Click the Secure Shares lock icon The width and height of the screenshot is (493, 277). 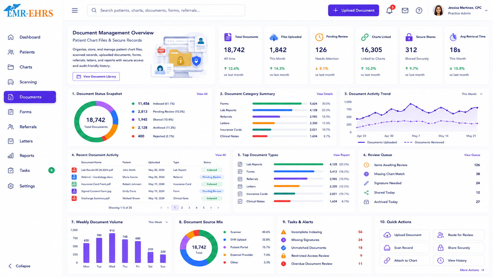click(409, 37)
